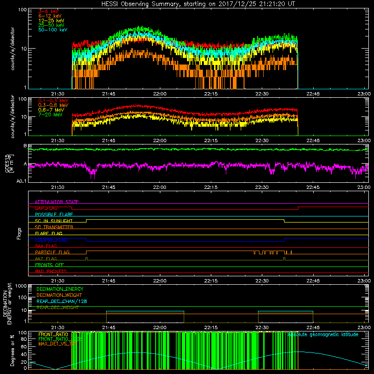Click the cyan REAR_DEC_CHAN step near 21:50
The width and height of the screenshot is (374, 374).
point(145,311)
